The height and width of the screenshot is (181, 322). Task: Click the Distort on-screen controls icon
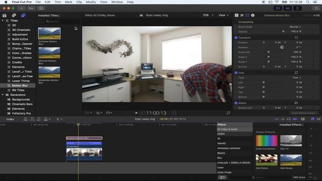click(296, 103)
